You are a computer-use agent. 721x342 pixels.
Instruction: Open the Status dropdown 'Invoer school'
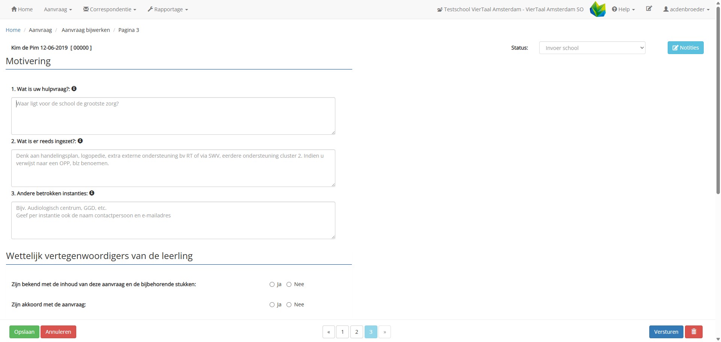pyautogui.click(x=592, y=48)
